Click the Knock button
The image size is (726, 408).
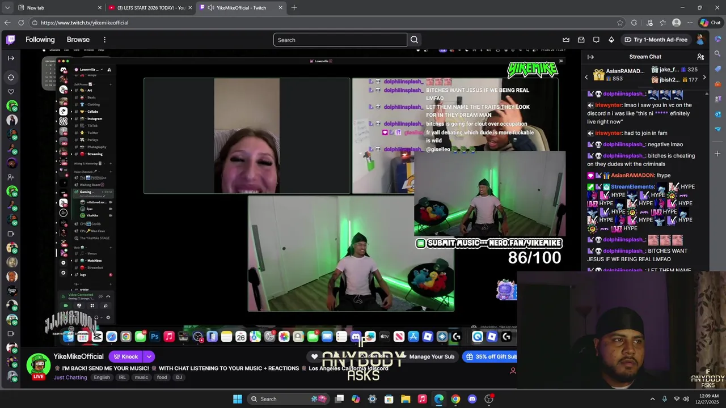(126, 356)
